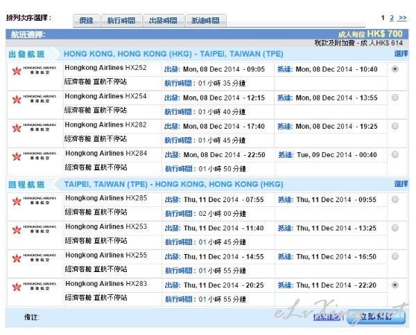416x335 pixels.
Task: Open the details link beside book button
Action: [327, 317]
